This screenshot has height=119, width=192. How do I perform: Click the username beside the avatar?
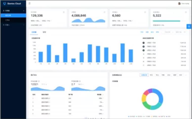(x=185, y=4)
